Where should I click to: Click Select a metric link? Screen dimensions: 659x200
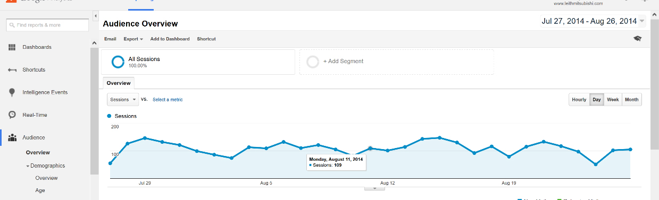[168, 99]
